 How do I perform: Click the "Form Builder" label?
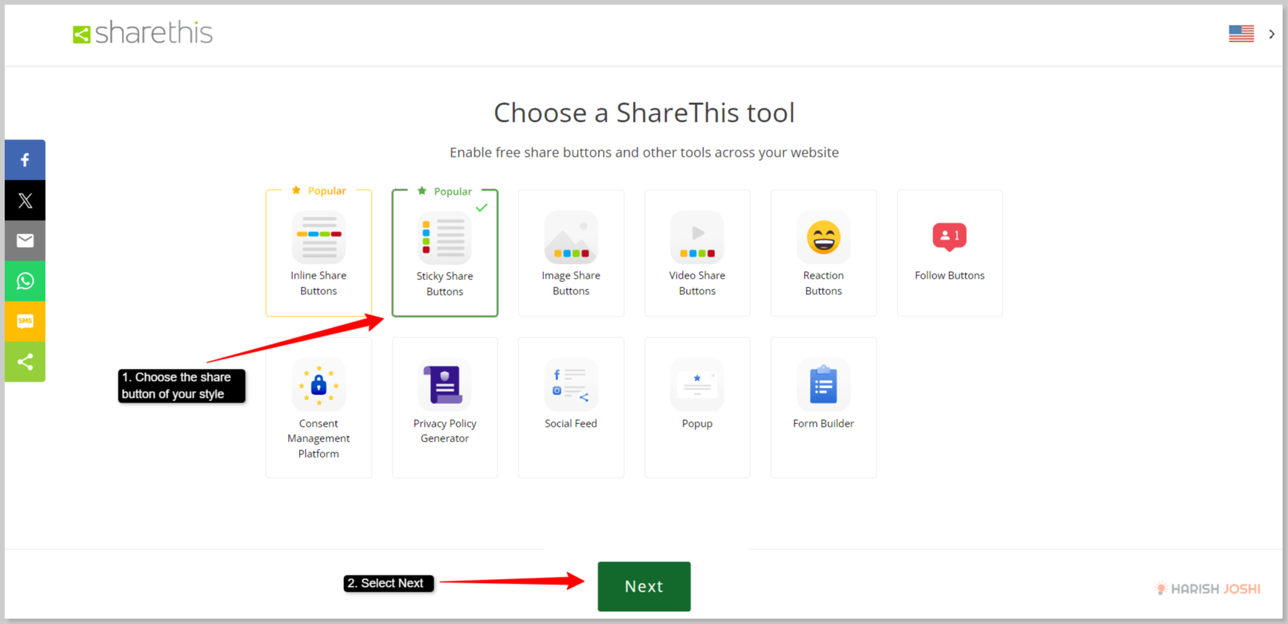(823, 423)
